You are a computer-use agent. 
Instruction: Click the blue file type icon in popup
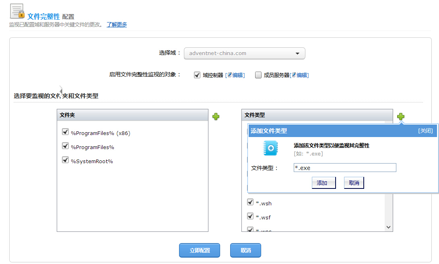[270, 148]
